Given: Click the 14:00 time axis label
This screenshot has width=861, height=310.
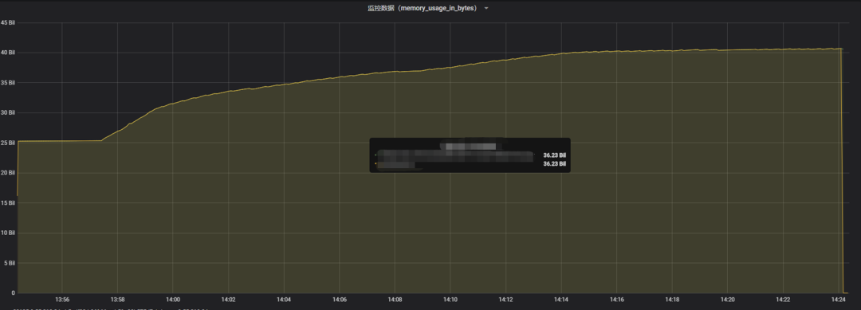Looking at the screenshot, I should click(173, 300).
